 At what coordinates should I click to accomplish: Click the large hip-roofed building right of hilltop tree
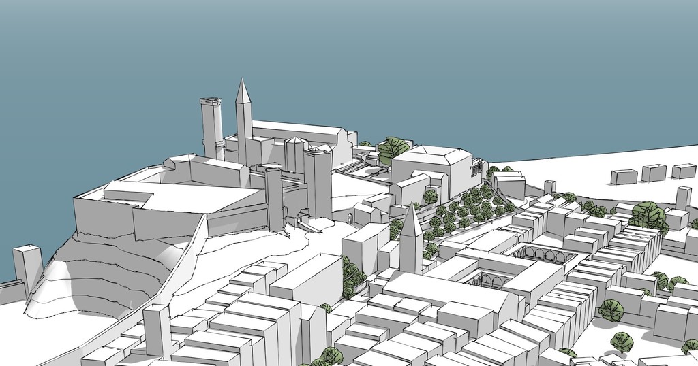[431, 165]
